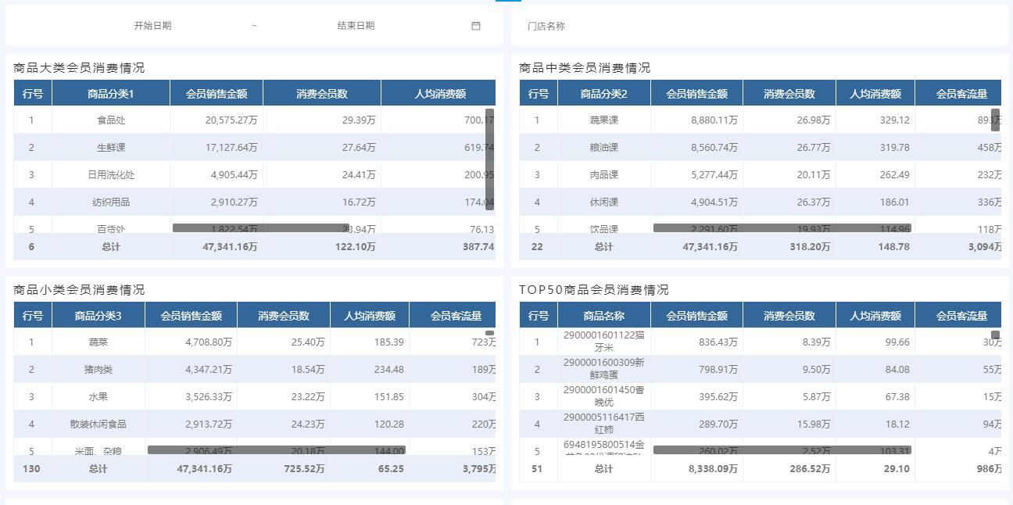Sort 商品大类 table by 会员销售金额 column
Image resolution: width=1013 pixels, height=505 pixels.
tap(217, 92)
